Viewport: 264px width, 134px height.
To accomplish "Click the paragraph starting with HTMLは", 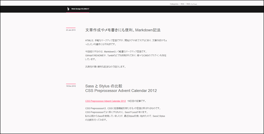I will point(126,42).
